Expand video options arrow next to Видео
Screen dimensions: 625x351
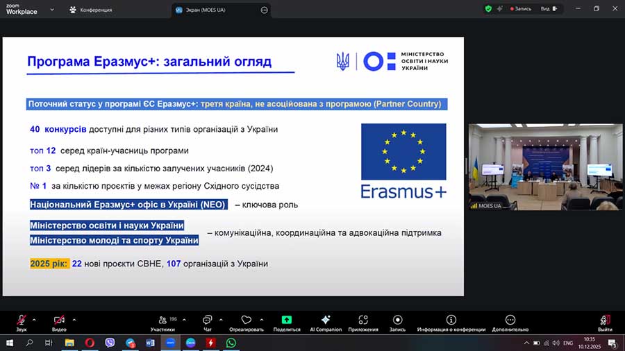74,320
